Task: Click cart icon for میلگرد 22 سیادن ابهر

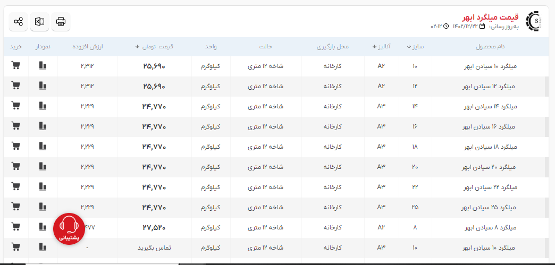Action: 15,187
